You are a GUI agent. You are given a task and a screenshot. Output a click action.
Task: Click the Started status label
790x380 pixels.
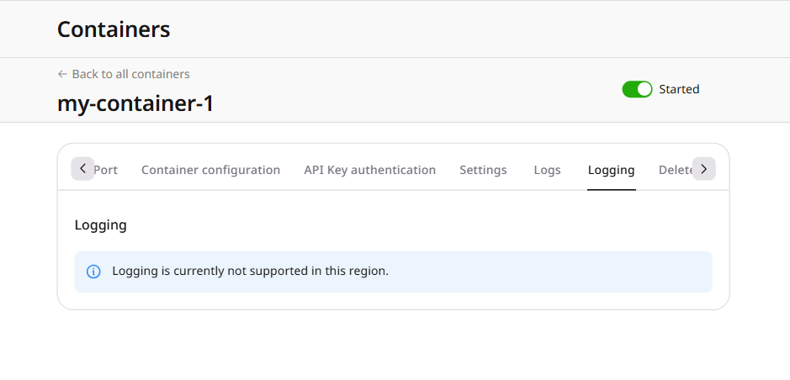[679, 89]
